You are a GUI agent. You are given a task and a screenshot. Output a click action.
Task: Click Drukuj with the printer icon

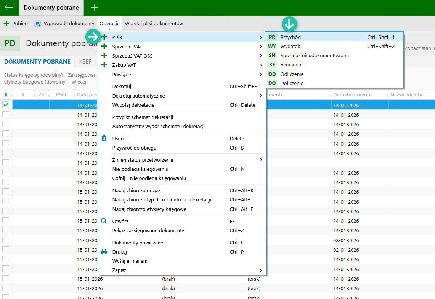119,252
